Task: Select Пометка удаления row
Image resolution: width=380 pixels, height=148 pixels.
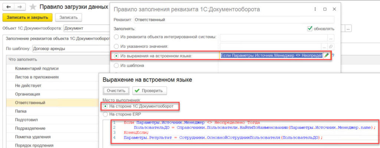Action: (52, 137)
